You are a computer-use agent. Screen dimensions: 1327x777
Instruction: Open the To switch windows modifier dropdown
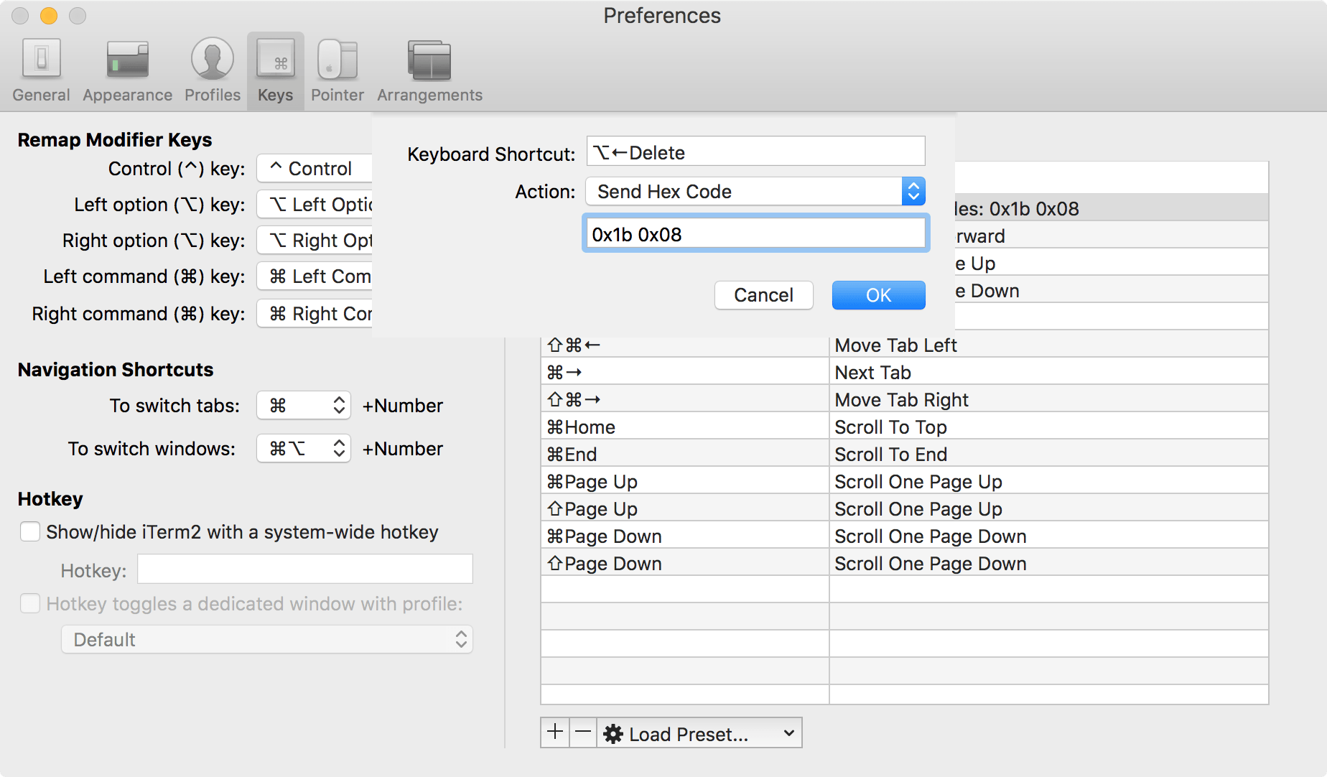coord(304,449)
